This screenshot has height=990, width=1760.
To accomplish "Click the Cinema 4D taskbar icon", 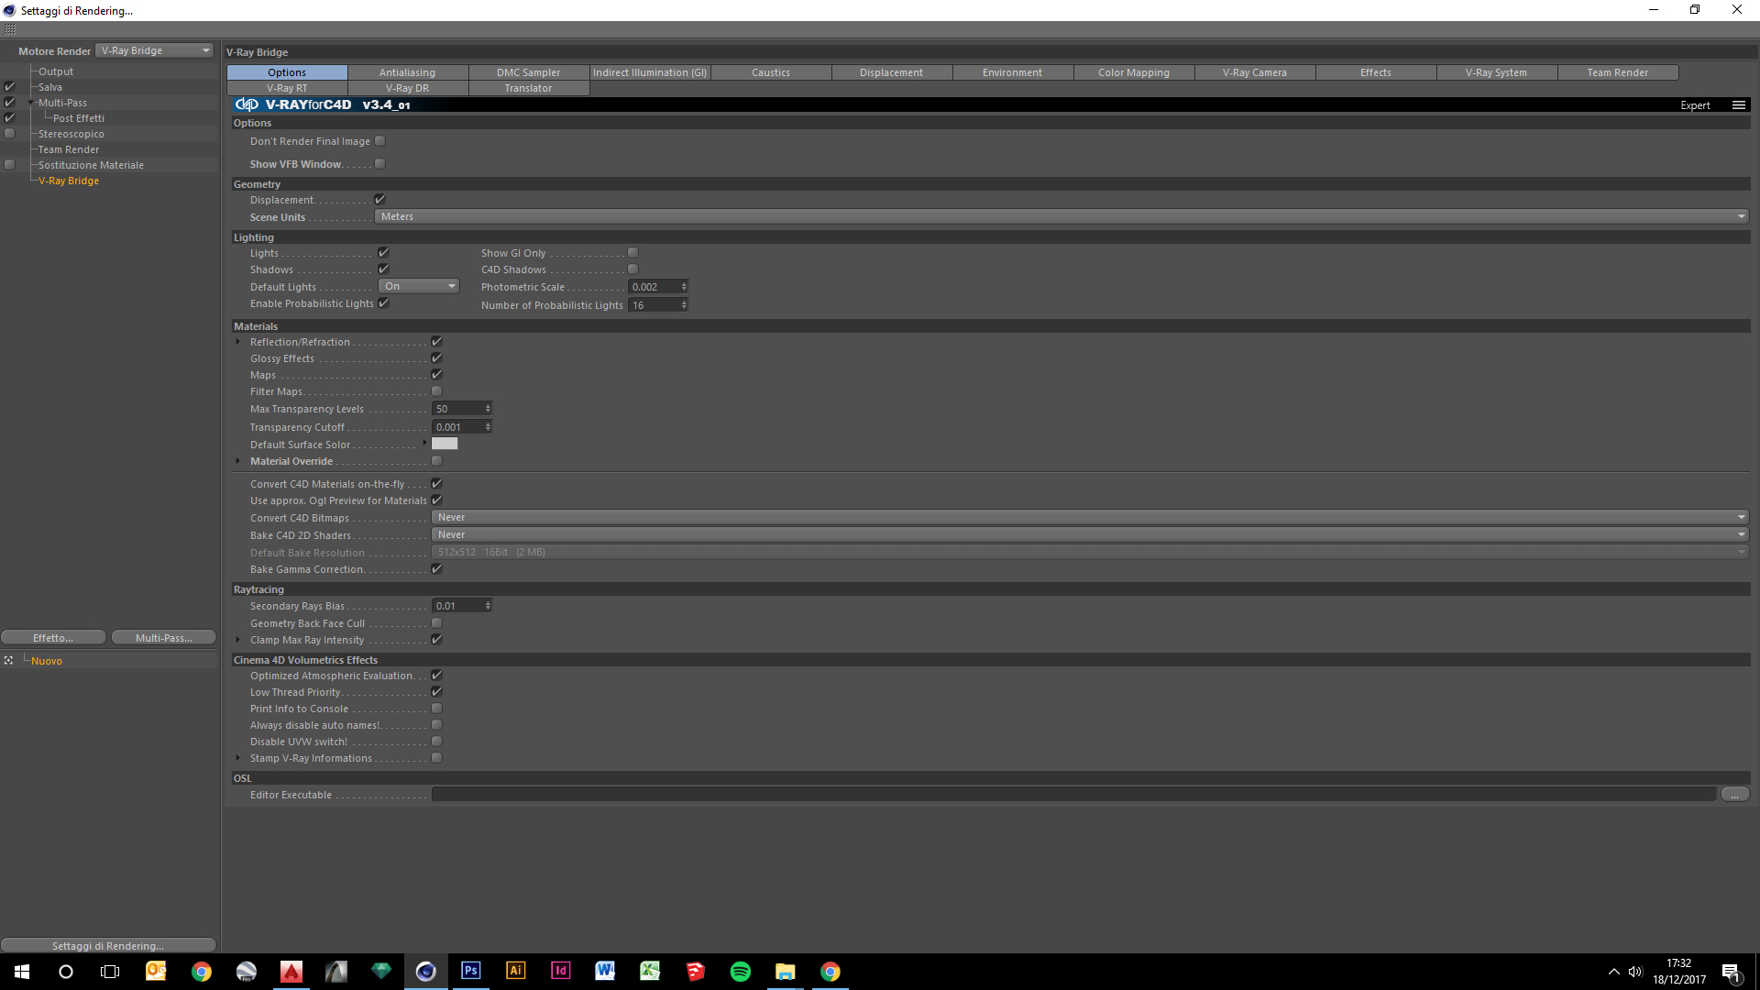I will (x=425, y=971).
